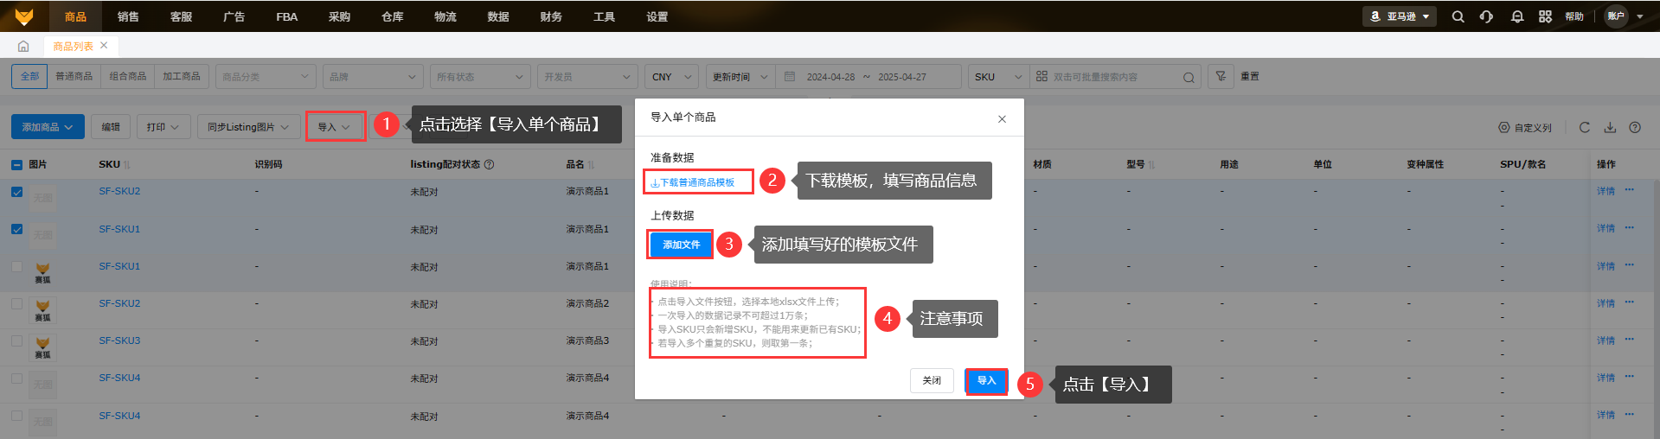Click 添加文件 button
1660x439 pixels.
(681, 245)
